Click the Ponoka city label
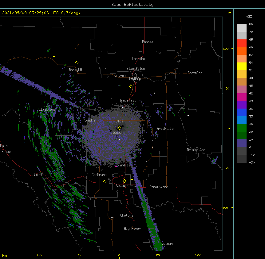This screenshot has width=265, height=259. click(148, 42)
